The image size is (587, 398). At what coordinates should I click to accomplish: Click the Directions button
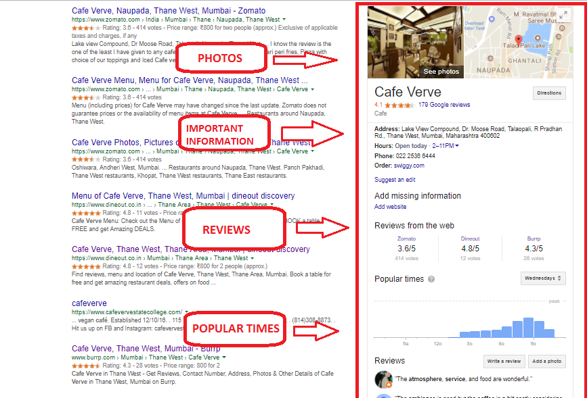coord(548,93)
